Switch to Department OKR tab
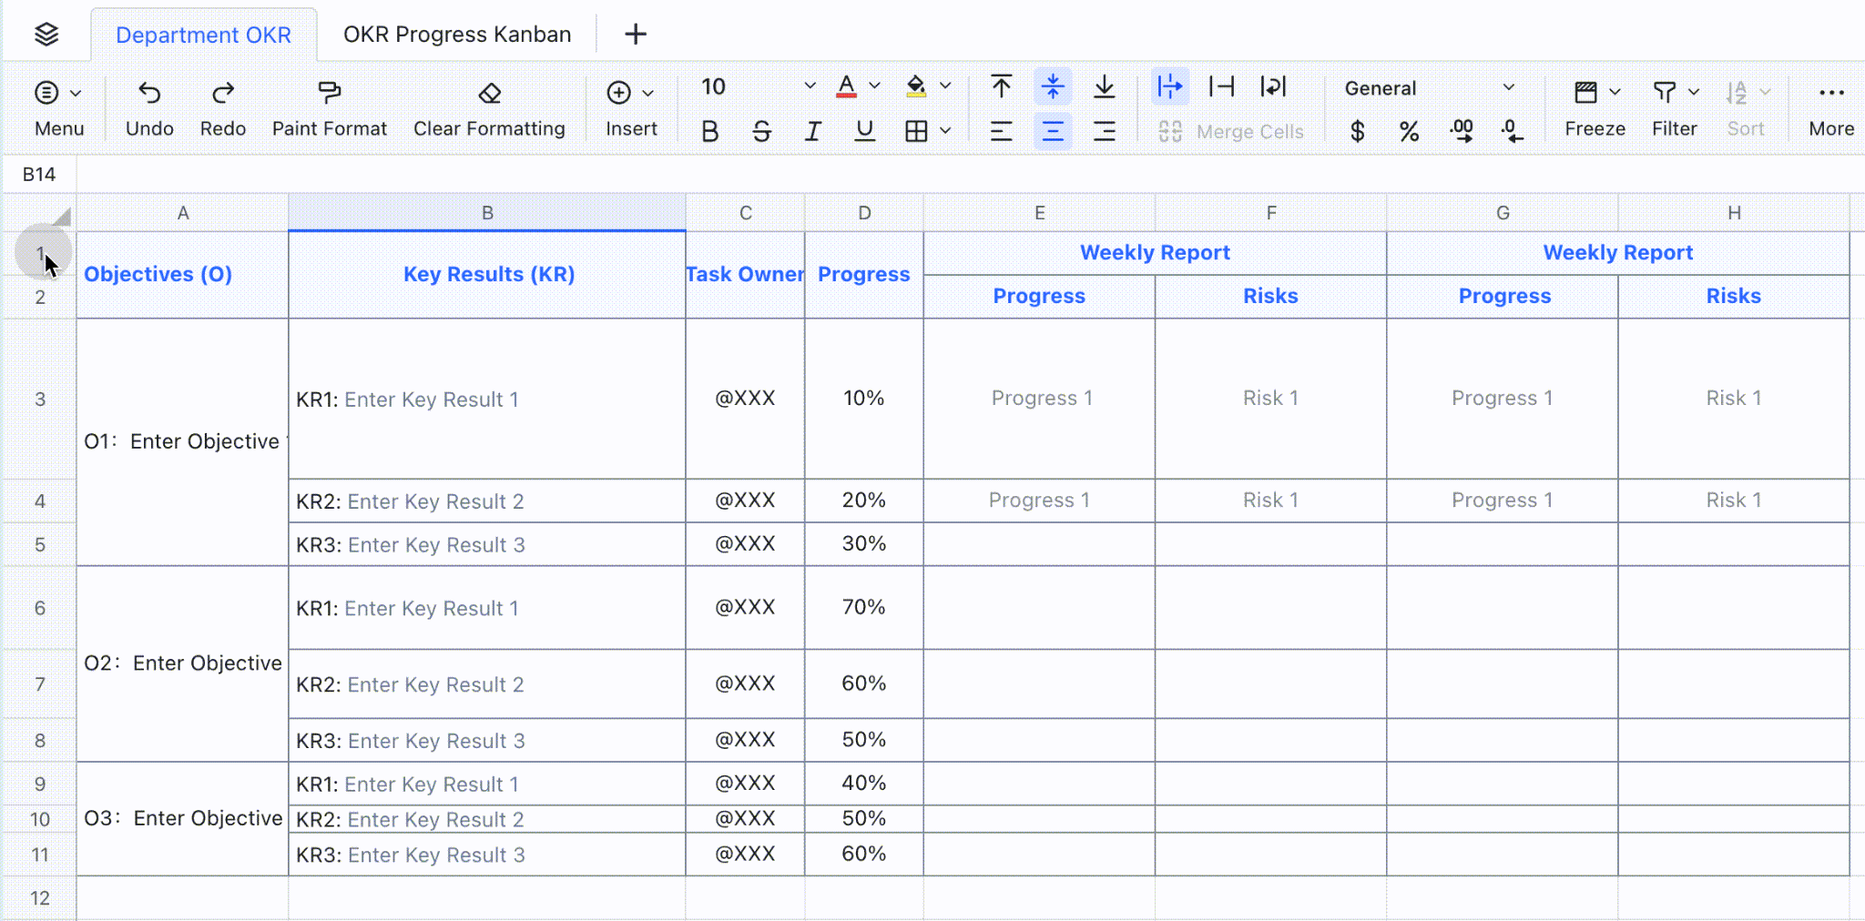Viewport: 1865px width, 921px height. (203, 35)
